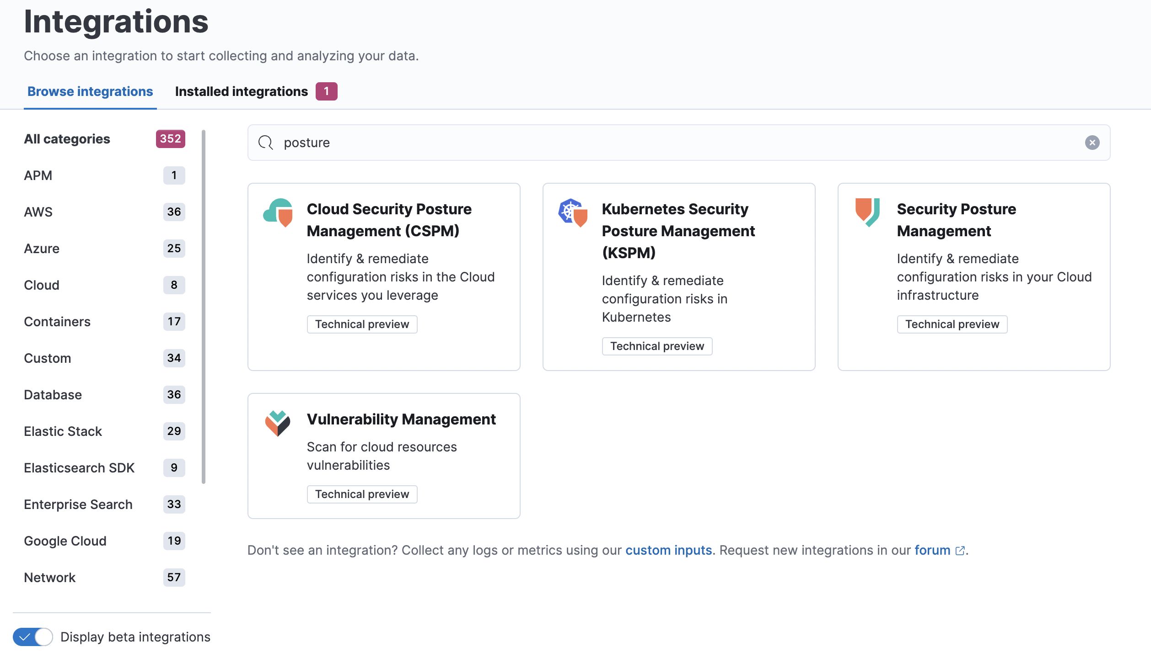This screenshot has height=668, width=1151.
Task: Select the Google Cloud category
Action: point(65,541)
